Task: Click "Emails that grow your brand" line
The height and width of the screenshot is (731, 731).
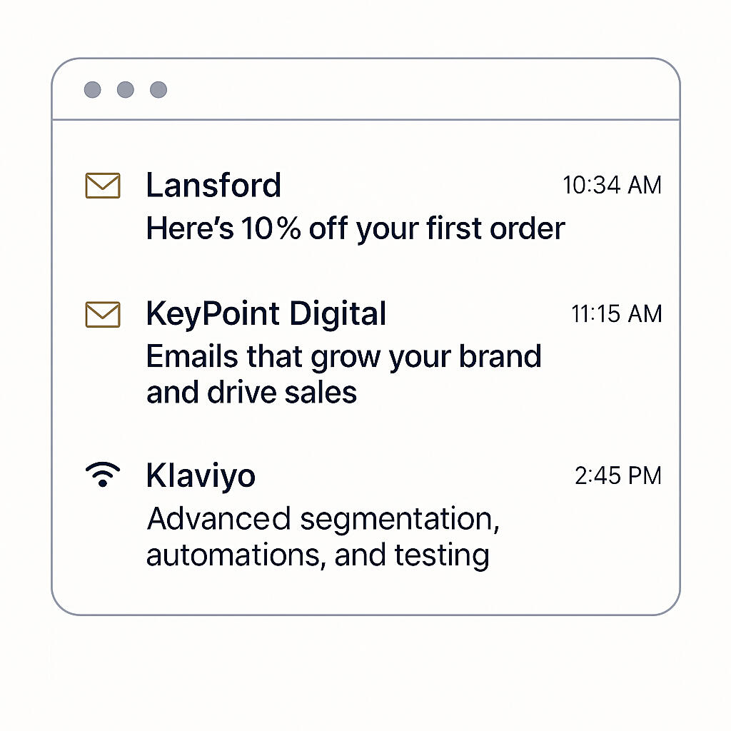Action: click(343, 357)
